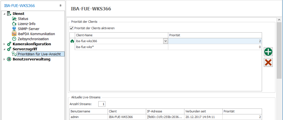
Task: Click the Lizenz-Info icon
Action: [14, 24]
